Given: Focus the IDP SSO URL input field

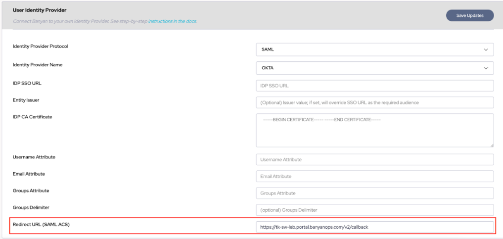Looking at the screenshot, I should point(374,86).
